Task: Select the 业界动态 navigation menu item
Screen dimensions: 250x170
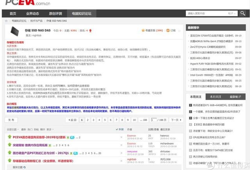Action: [32, 14]
